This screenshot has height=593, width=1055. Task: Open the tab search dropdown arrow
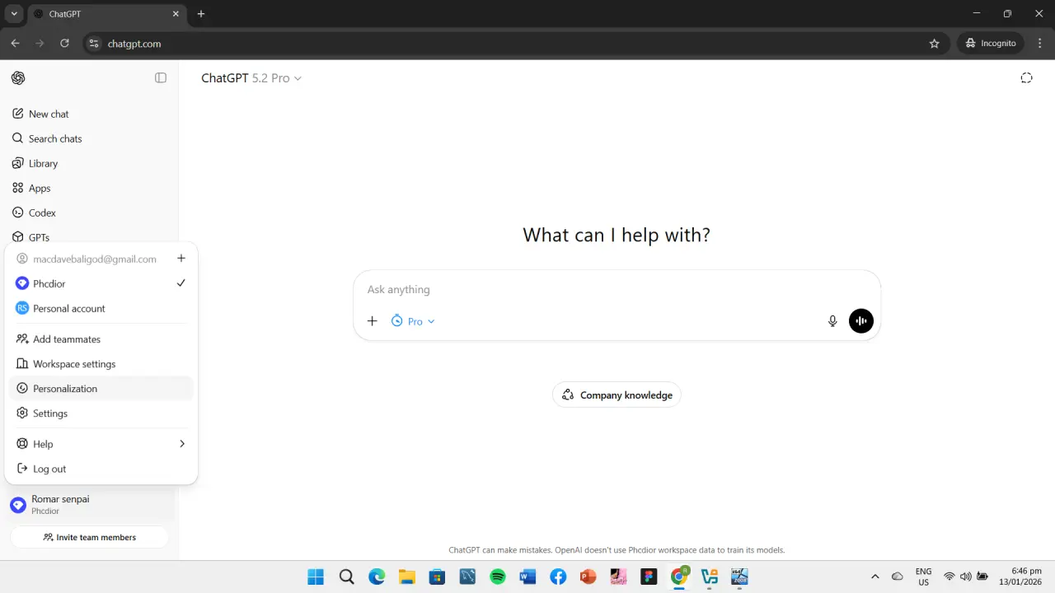click(x=14, y=14)
